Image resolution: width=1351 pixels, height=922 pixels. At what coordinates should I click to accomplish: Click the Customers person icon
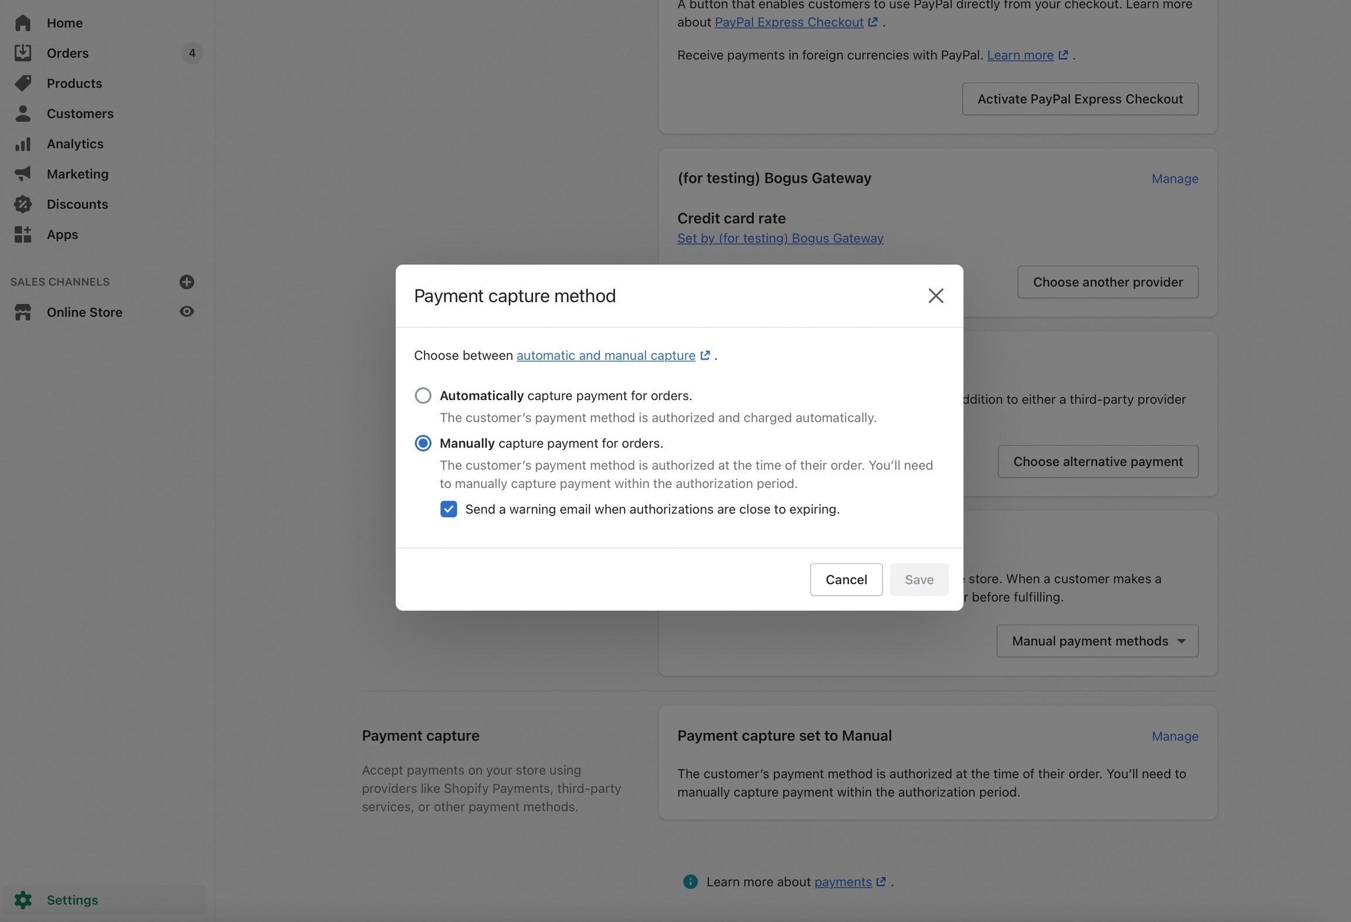tap(23, 113)
